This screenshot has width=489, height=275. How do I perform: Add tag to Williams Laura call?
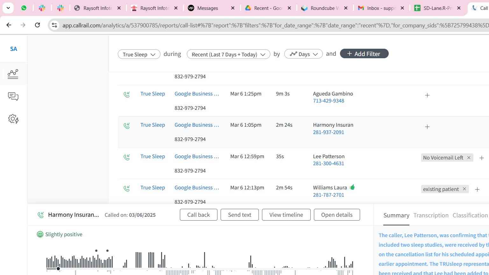coord(477,189)
